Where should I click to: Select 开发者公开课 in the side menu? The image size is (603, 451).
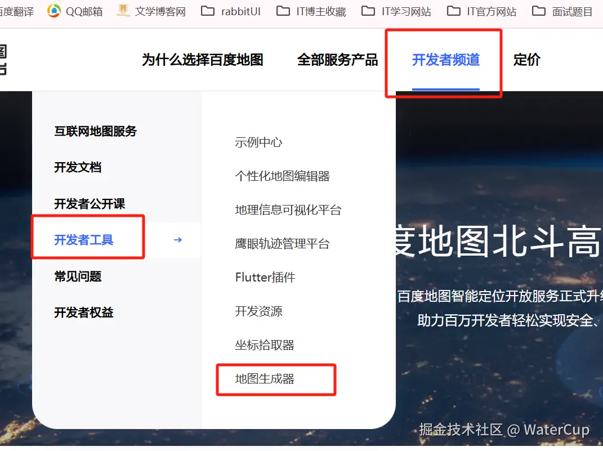click(90, 203)
